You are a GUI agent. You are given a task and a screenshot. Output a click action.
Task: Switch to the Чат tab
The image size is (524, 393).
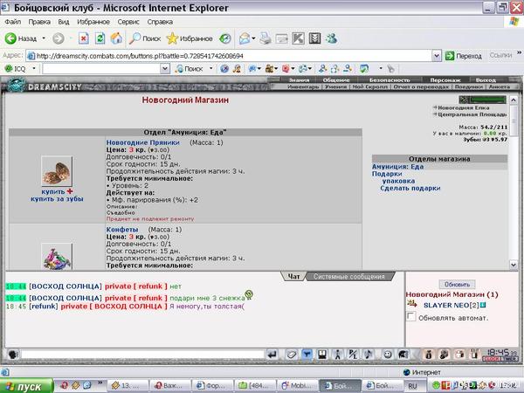point(293,277)
